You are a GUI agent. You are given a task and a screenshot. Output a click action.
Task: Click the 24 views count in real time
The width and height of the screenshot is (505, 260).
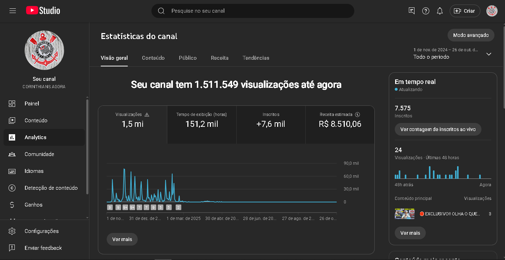398,150
